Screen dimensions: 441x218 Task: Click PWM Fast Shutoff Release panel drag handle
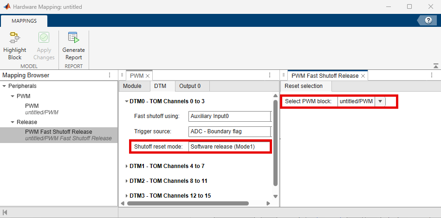coord(284,75)
